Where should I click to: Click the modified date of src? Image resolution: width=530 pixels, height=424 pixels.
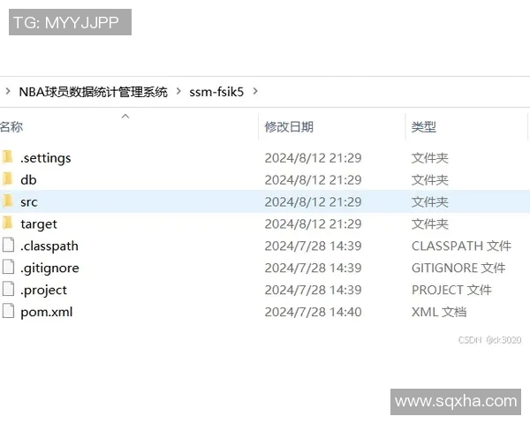(x=313, y=202)
